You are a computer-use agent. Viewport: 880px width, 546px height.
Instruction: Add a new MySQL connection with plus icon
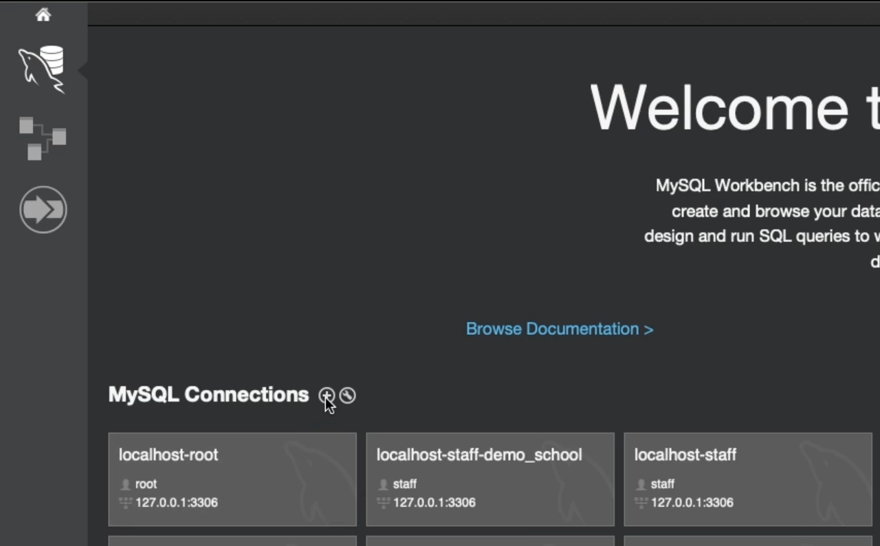click(x=326, y=395)
